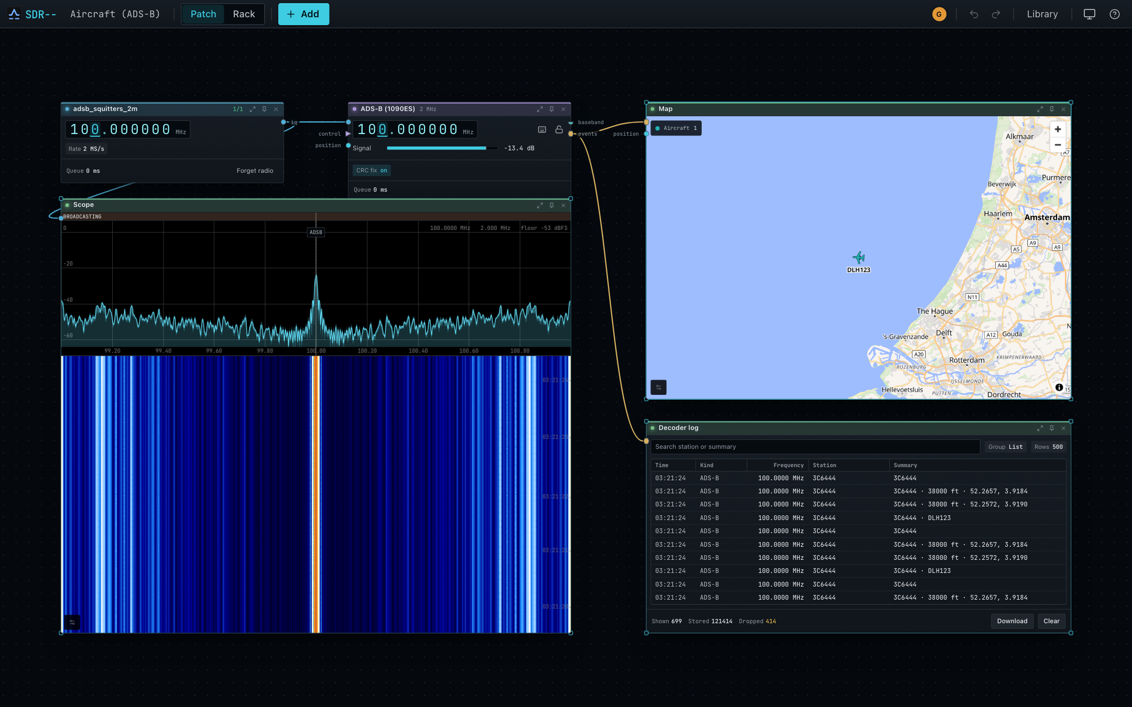1132x707 pixels.
Task: Zoom in on the map
Action: [x=1058, y=129]
